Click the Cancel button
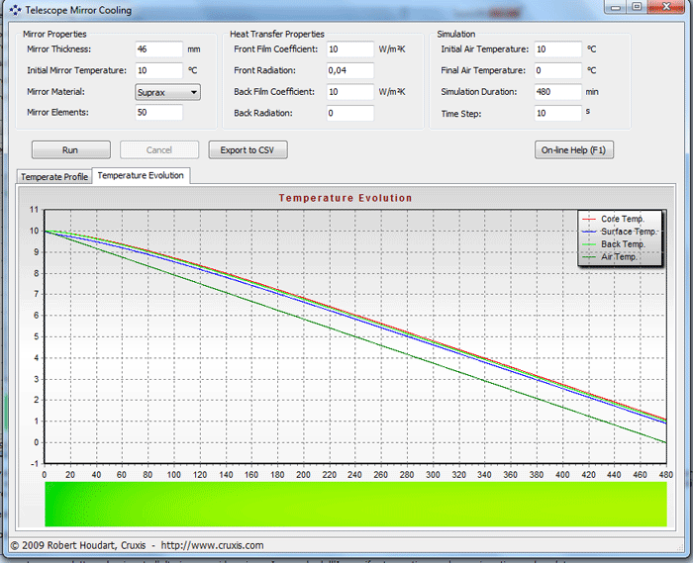Image resolution: width=693 pixels, height=563 pixels. click(x=159, y=150)
